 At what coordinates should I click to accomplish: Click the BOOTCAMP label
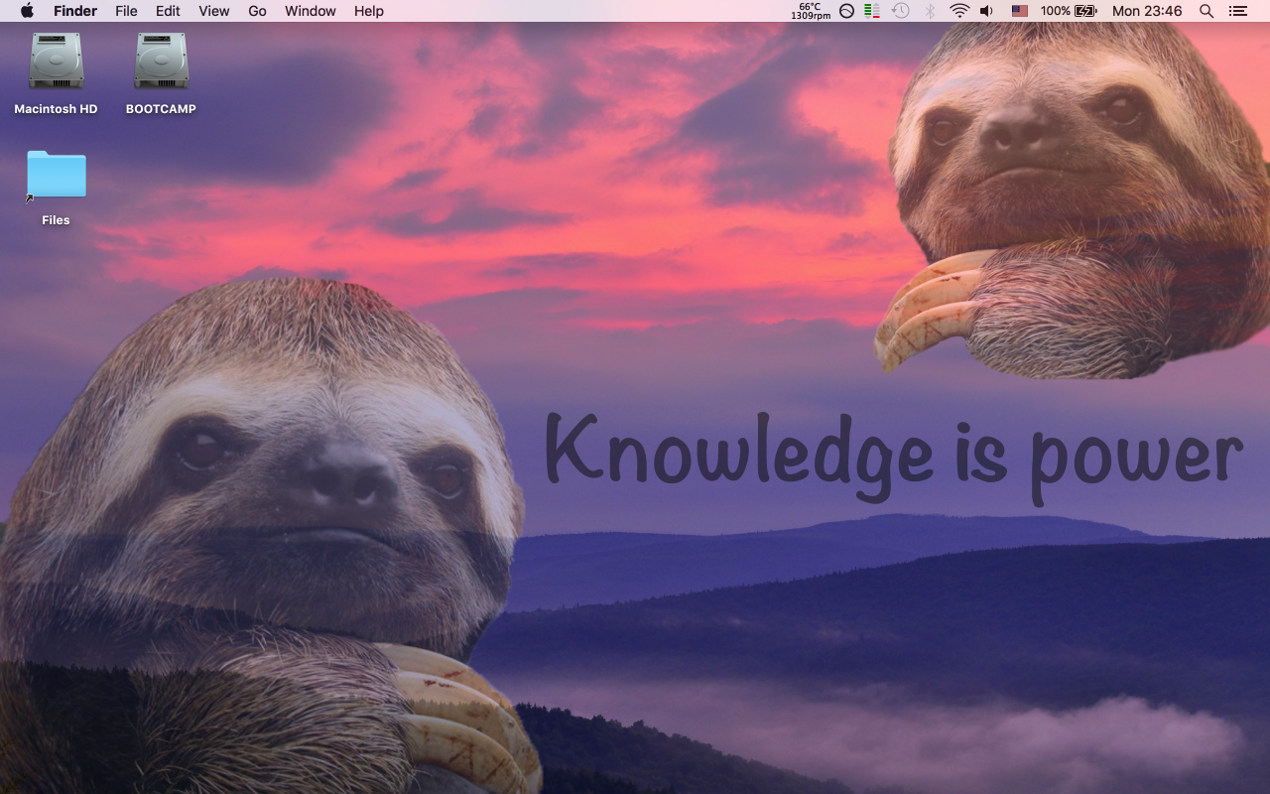[161, 109]
